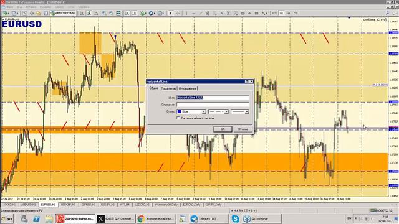Open the Графики menu
The width and height of the screenshot is (399, 224).
tap(46, 7)
